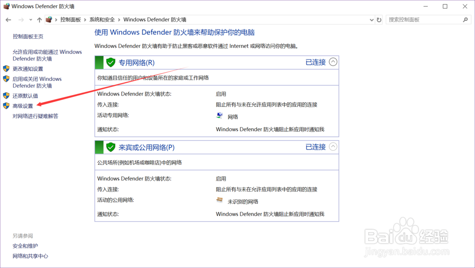Image resolution: width=475 pixels, height=268 pixels.
Task: Click green shield icon for 专用网络
Action: [x=111, y=62]
